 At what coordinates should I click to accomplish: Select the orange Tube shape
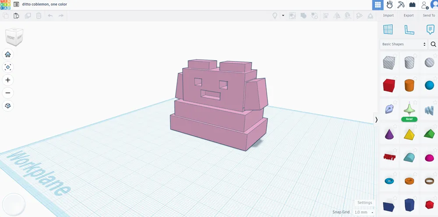click(x=409, y=181)
